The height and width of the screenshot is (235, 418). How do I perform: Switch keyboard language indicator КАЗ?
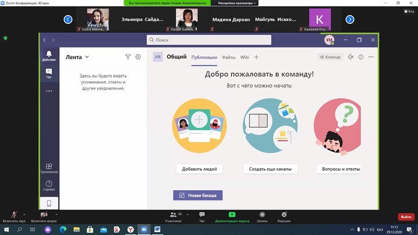click(x=380, y=230)
